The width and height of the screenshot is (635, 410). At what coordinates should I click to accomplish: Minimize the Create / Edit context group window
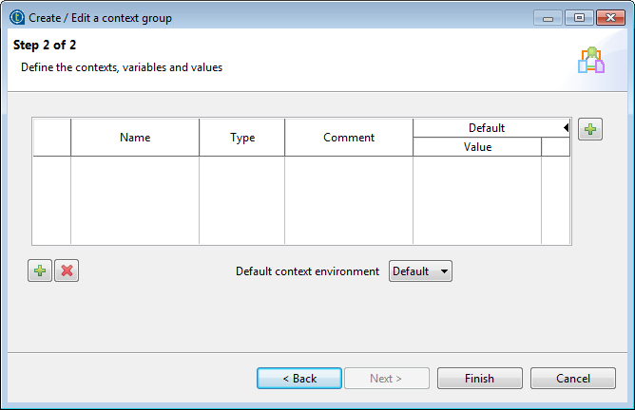click(547, 17)
